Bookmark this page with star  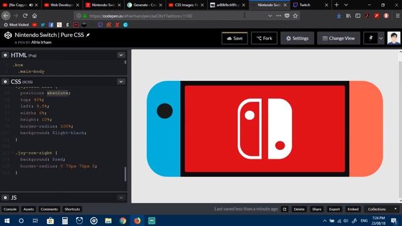tap(295, 16)
